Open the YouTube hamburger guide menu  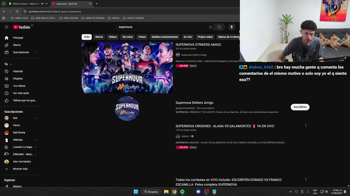pyautogui.click(x=7, y=27)
